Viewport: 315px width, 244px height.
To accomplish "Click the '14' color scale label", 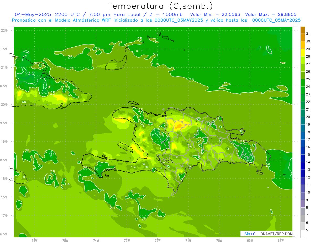I will point(308,162).
